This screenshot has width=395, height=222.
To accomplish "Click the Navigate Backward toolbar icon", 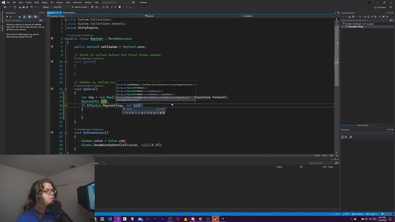I will click(x=5, y=7).
